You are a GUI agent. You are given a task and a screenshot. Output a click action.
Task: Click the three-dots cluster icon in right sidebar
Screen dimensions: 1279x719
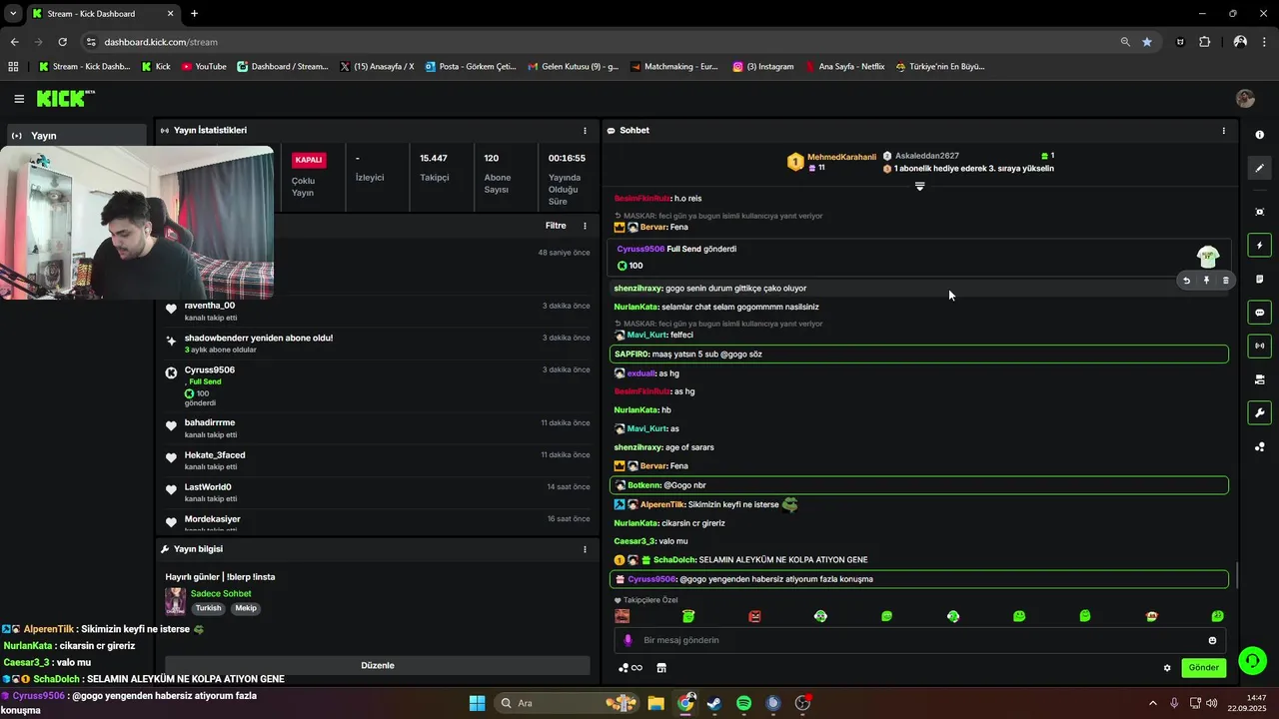(x=1259, y=446)
